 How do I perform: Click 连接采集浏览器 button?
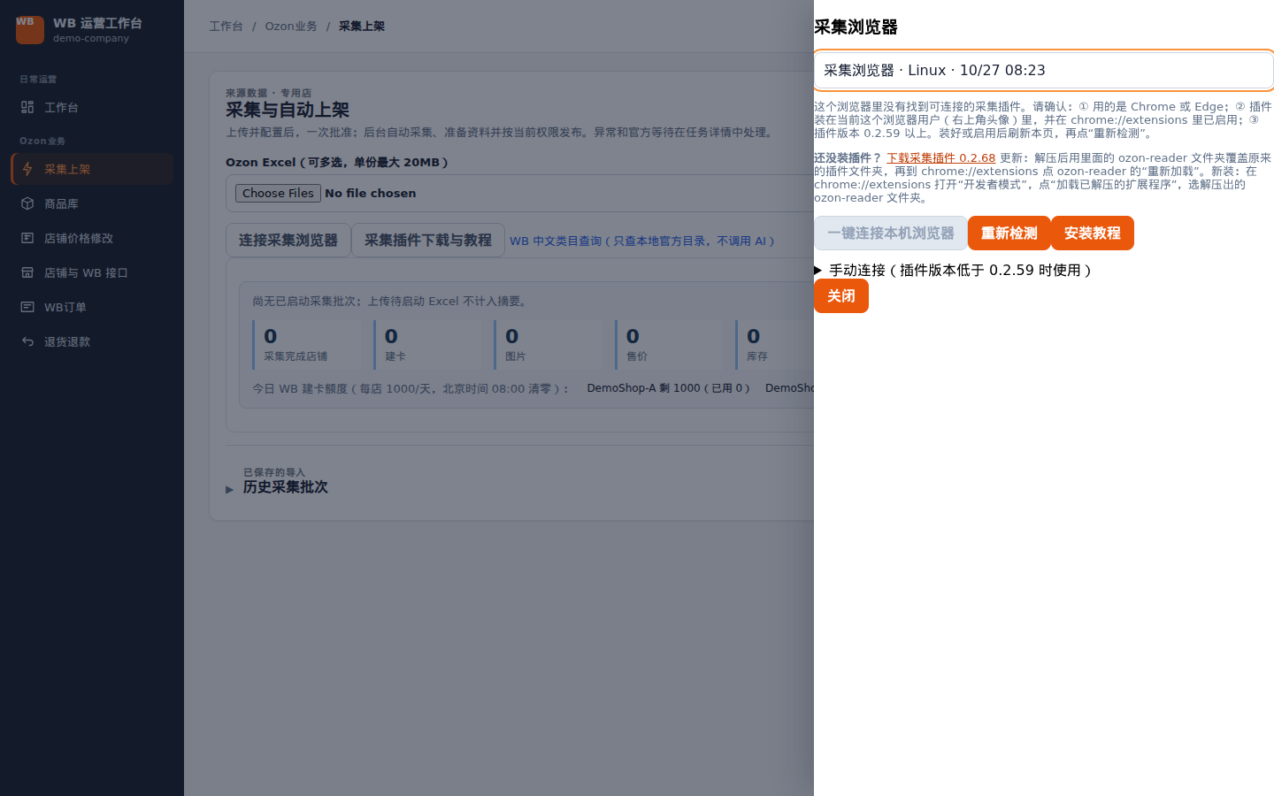(288, 241)
